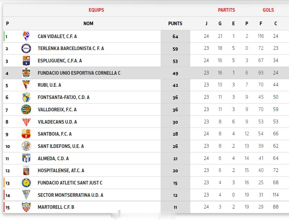Click the Can Vidalet club crest
The image size is (289, 222).
click(x=26, y=36)
